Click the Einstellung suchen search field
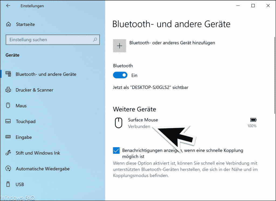The height and width of the screenshot is (201, 276). (53, 40)
